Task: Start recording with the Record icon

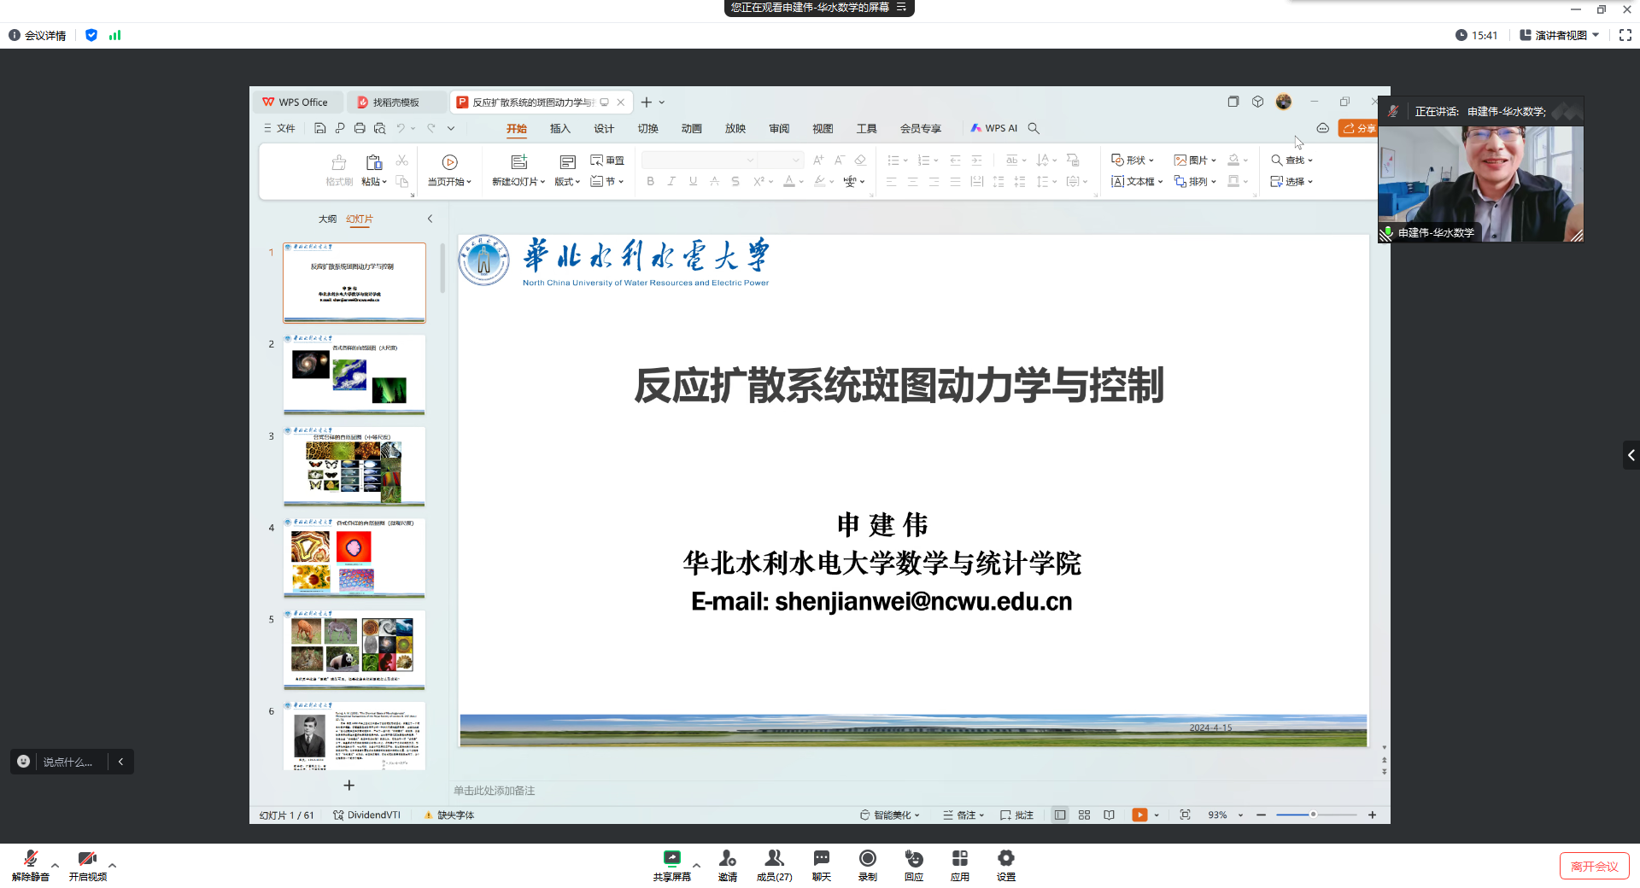Action: click(867, 859)
